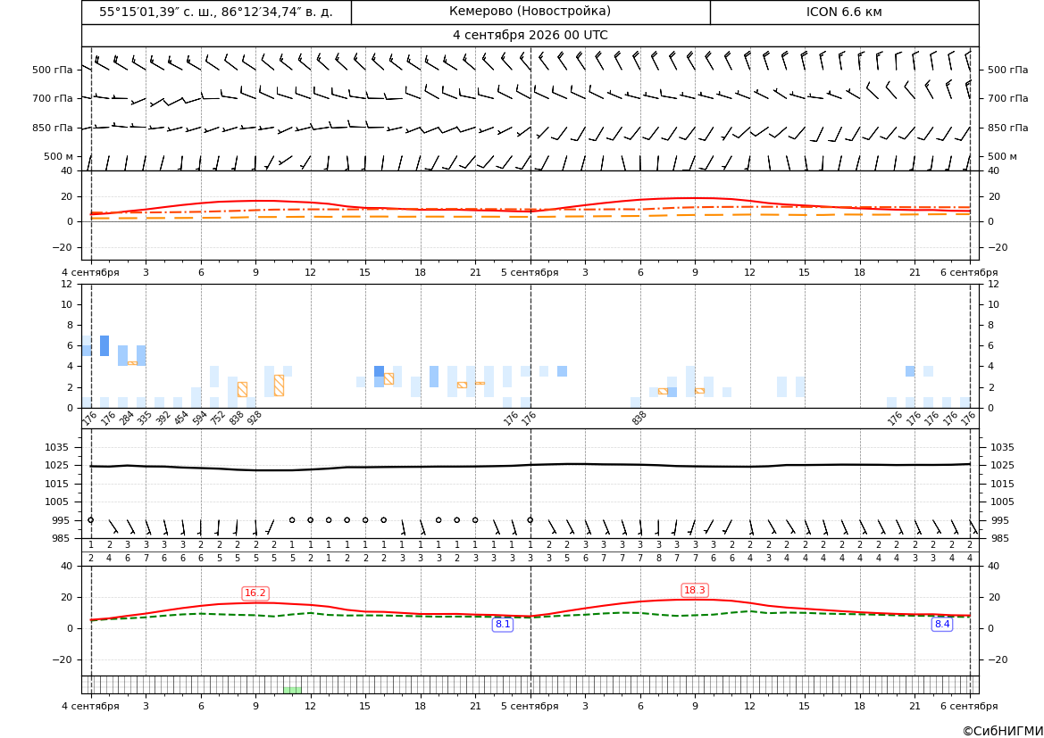Click the green highlighted cell in bottom strip
Viewport: 1044px width, 738px height.
(292, 690)
